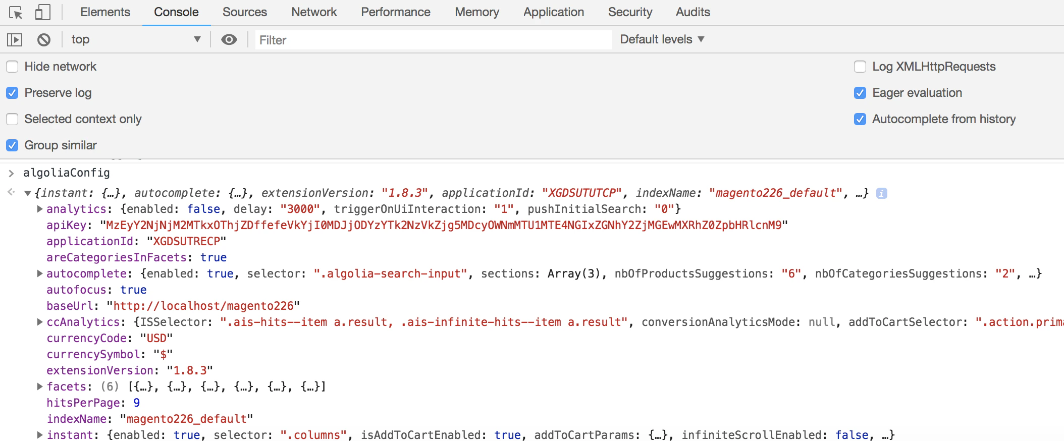The width and height of the screenshot is (1064, 441).
Task: Open the Default levels dropdown
Action: click(x=662, y=39)
